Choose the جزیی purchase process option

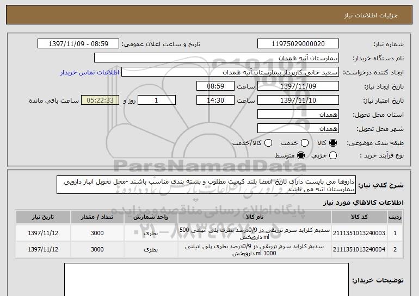click(x=333, y=155)
